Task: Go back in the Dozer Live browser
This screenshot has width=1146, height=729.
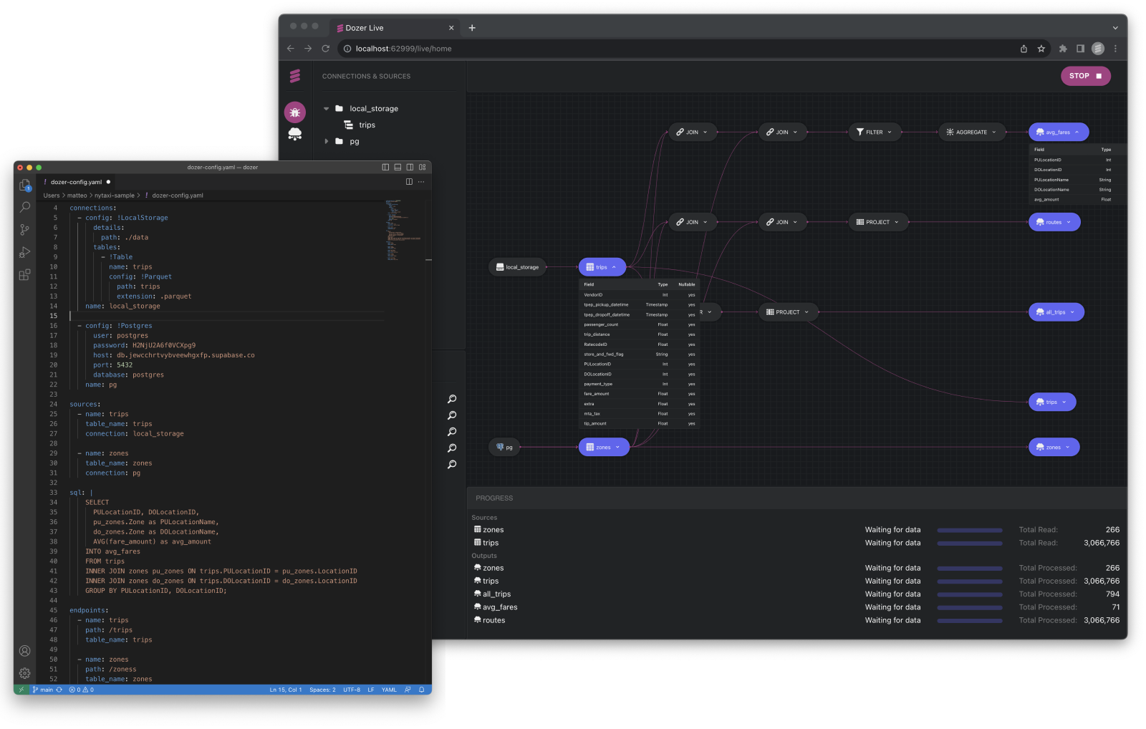Action: click(290, 49)
